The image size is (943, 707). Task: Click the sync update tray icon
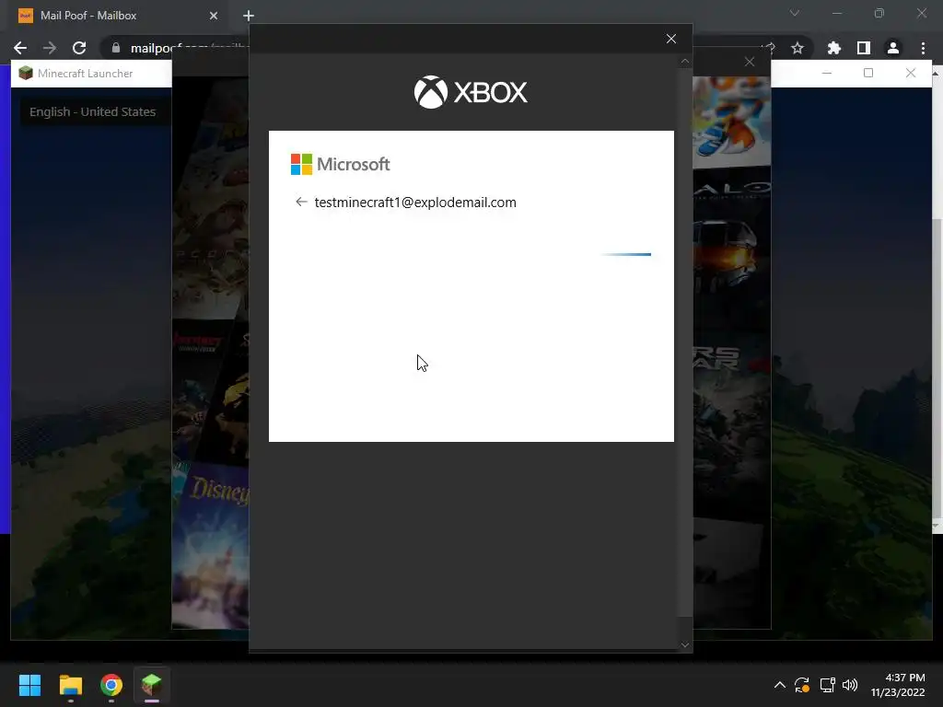click(802, 685)
